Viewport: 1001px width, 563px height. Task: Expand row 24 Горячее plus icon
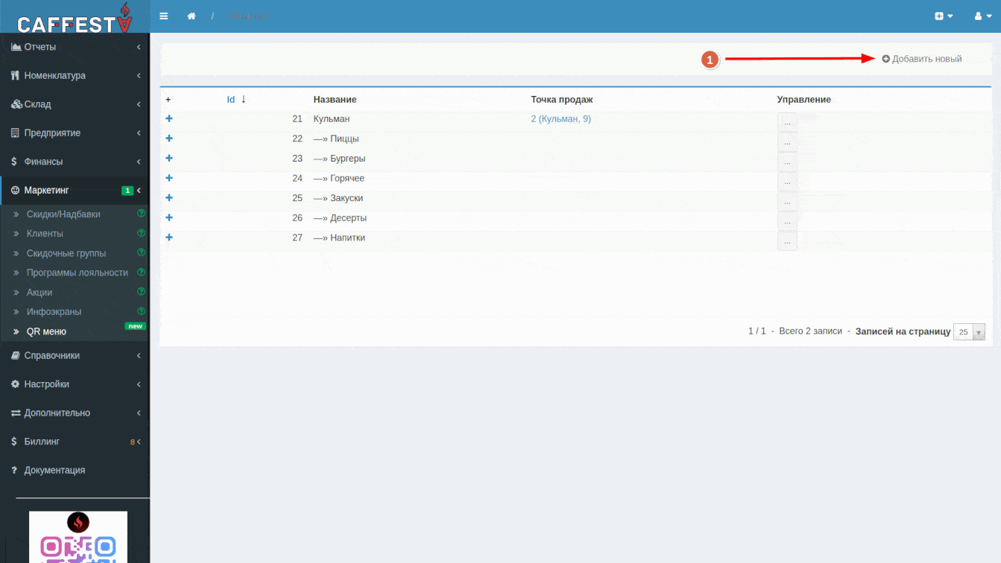[x=169, y=178]
